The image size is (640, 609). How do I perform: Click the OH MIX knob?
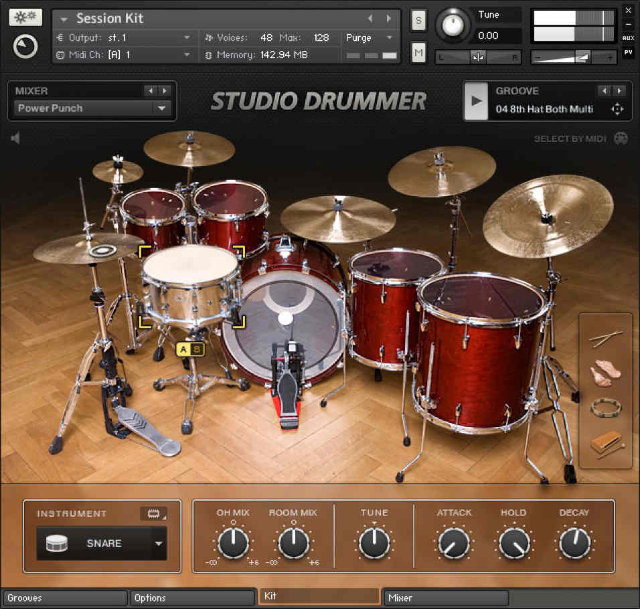click(x=233, y=543)
